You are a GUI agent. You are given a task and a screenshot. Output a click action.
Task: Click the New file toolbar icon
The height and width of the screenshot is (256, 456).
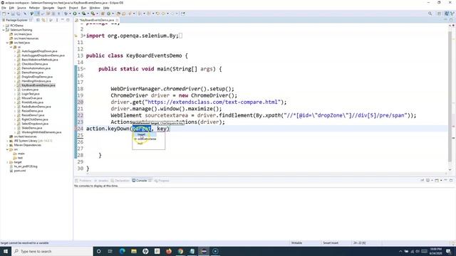point(4,14)
